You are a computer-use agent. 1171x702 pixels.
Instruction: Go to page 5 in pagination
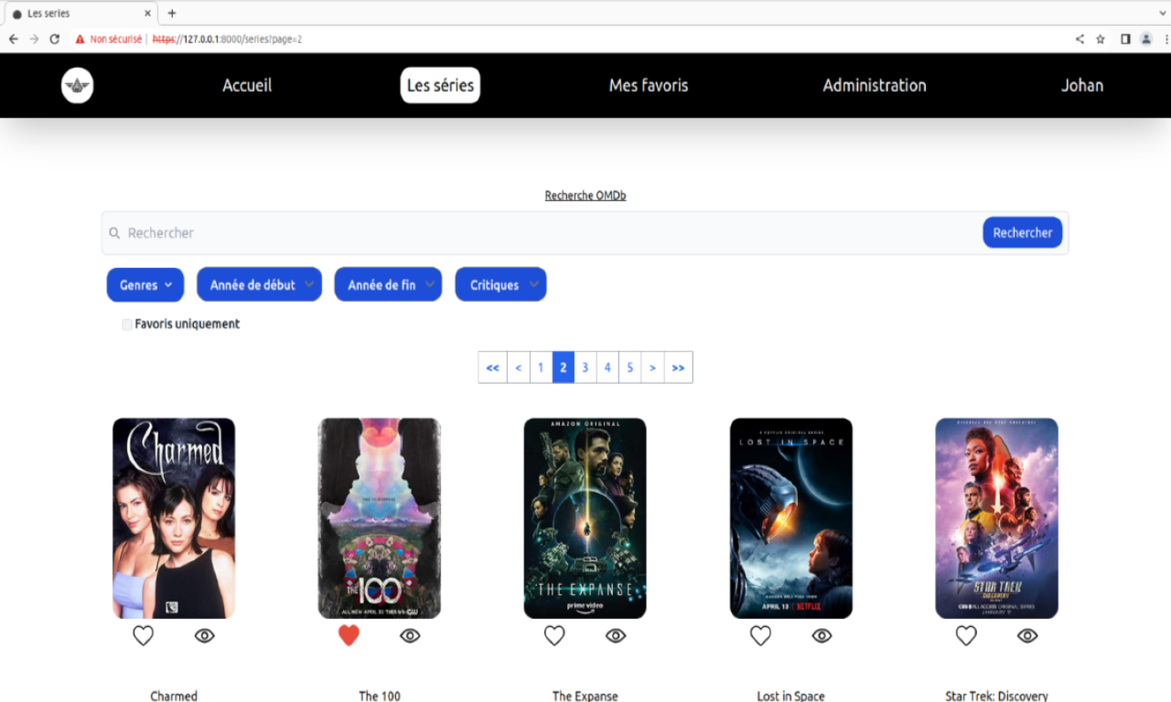point(630,367)
